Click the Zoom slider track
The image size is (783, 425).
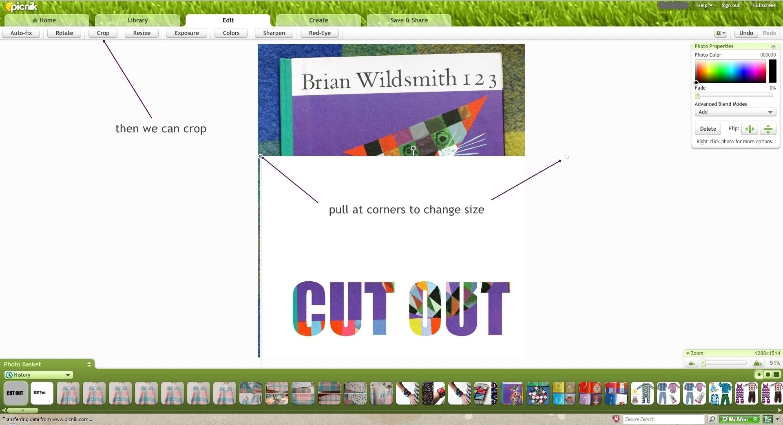724,363
